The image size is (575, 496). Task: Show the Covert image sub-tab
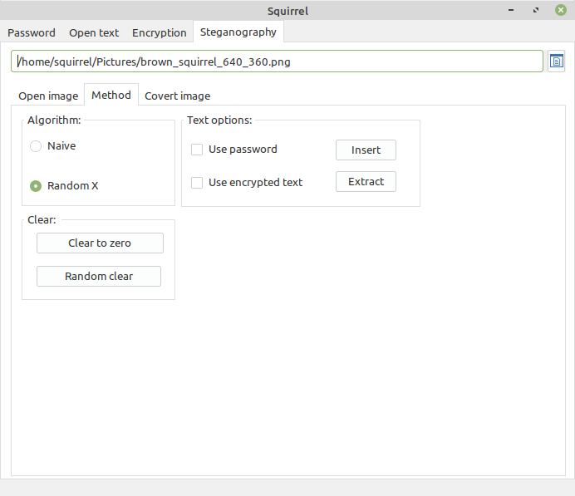coord(177,96)
